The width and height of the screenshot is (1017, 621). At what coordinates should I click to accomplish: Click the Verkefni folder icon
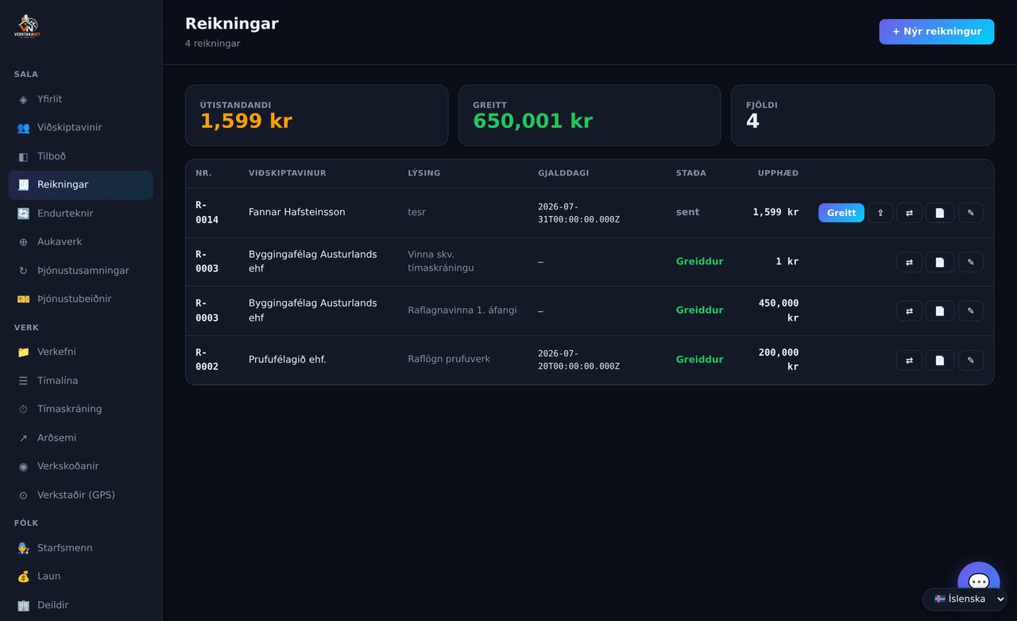pyautogui.click(x=23, y=352)
